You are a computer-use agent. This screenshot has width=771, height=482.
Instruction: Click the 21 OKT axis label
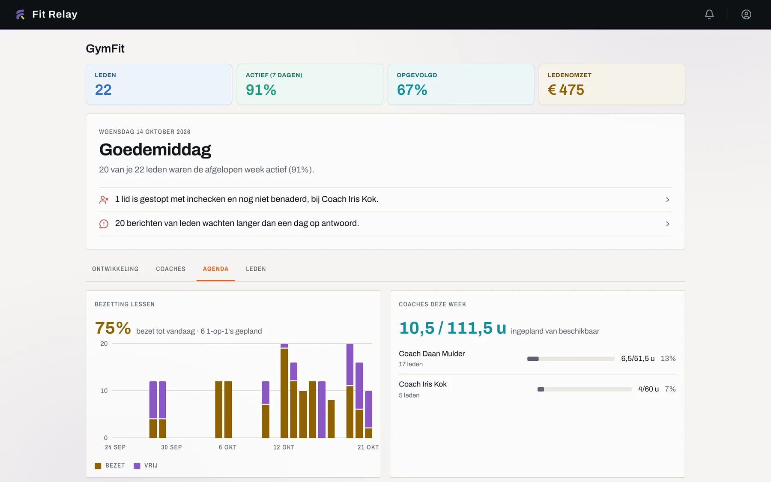(368, 447)
